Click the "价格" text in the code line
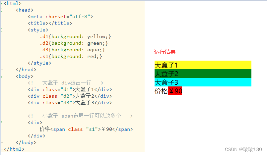Image resolution: width=267 pixels, height=155 pixels. (45, 129)
